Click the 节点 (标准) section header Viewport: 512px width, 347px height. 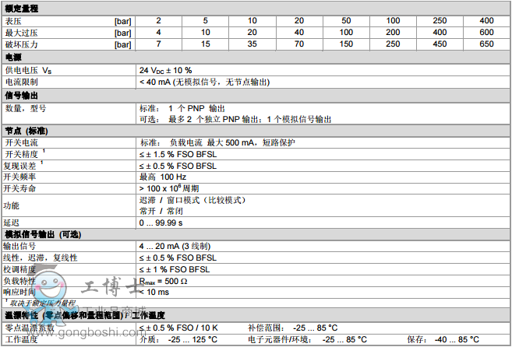point(27,131)
